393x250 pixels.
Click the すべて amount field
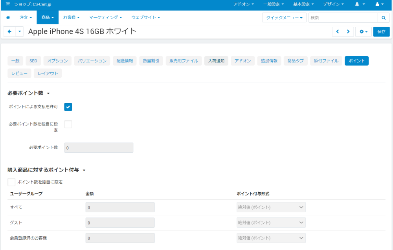pyautogui.click(x=120, y=207)
